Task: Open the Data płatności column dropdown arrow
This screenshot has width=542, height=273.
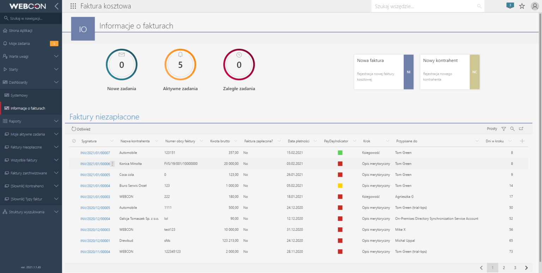Action: (315, 141)
